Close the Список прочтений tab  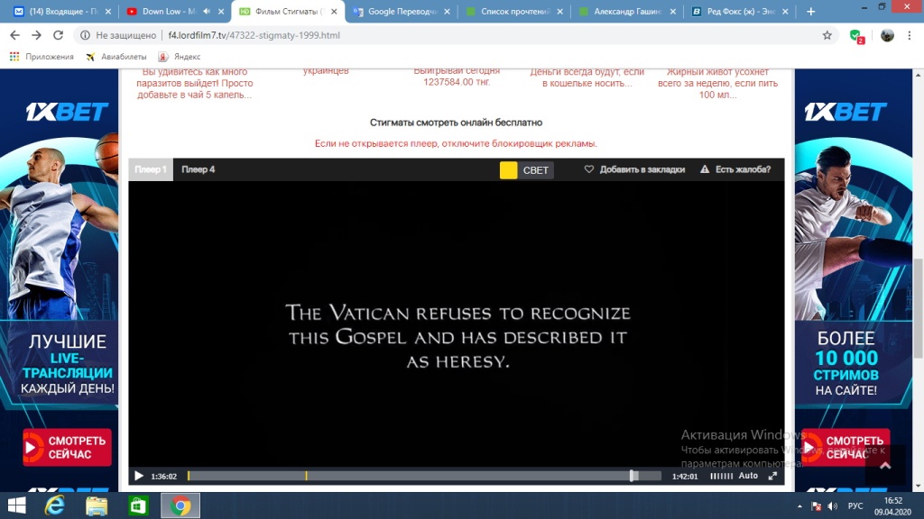(x=559, y=11)
